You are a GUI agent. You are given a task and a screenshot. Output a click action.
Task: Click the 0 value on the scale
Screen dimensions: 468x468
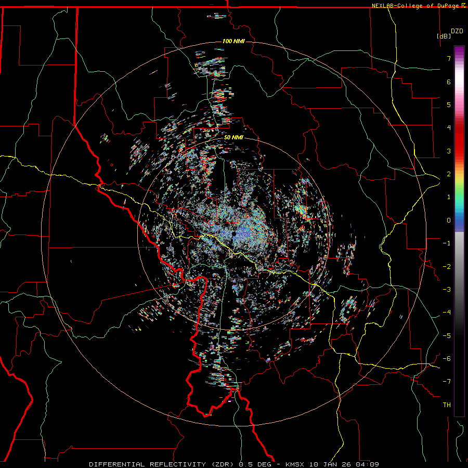point(449,220)
